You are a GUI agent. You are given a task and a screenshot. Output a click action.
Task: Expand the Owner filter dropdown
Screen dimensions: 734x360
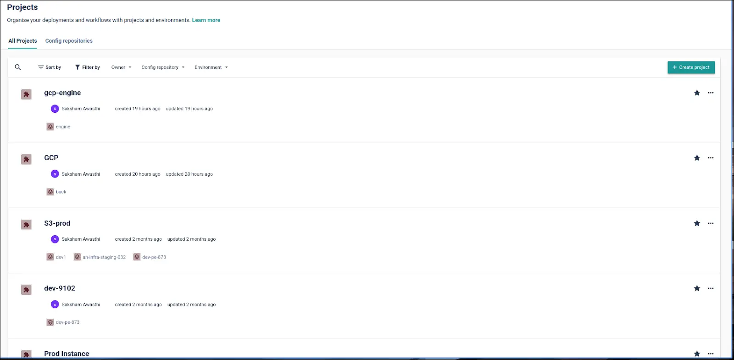121,67
